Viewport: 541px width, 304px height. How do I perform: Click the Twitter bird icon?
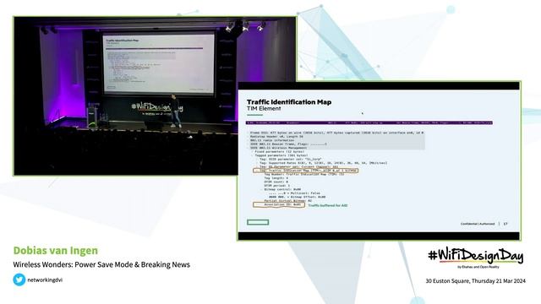[x=19, y=280]
